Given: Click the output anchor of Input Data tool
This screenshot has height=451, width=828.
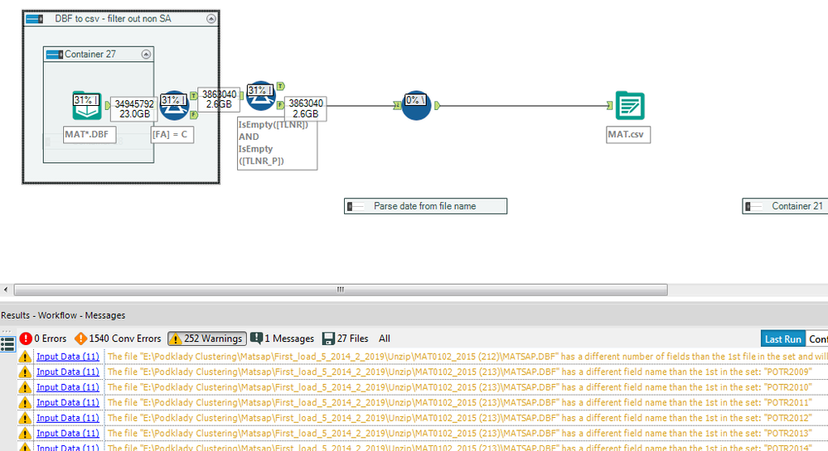Looking at the screenshot, I should [108, 105].
